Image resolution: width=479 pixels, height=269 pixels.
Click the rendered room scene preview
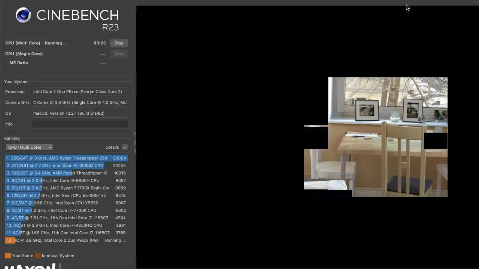pyautogui.click(x=376, y=137)
